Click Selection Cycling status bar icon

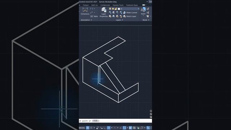138,128
